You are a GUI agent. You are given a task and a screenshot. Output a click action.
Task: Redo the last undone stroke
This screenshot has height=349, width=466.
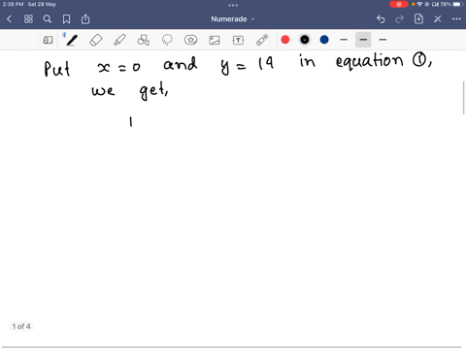[x=400, y=19]
